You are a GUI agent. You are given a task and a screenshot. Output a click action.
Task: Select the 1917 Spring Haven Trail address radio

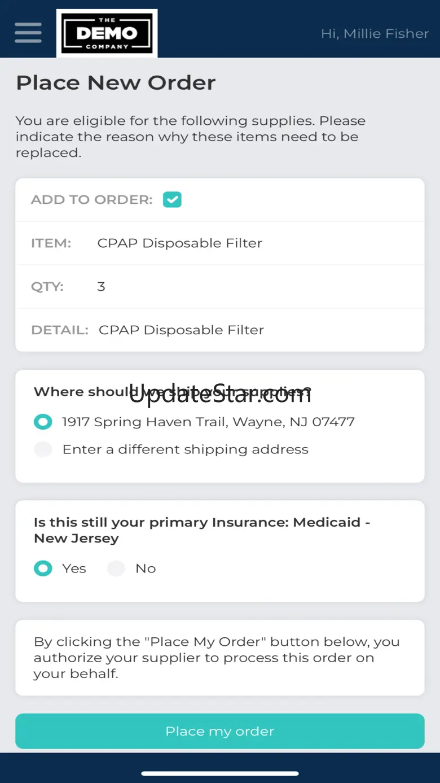(43, 422)
